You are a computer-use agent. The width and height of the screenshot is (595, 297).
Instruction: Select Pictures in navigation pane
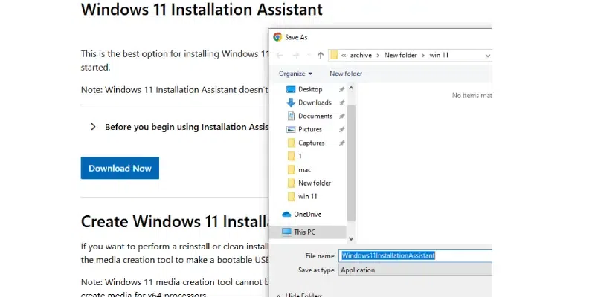(x=309, y=129)
